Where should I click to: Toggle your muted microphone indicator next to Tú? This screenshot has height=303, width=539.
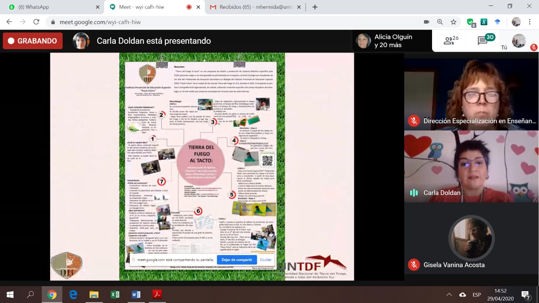tap(534, 48)
